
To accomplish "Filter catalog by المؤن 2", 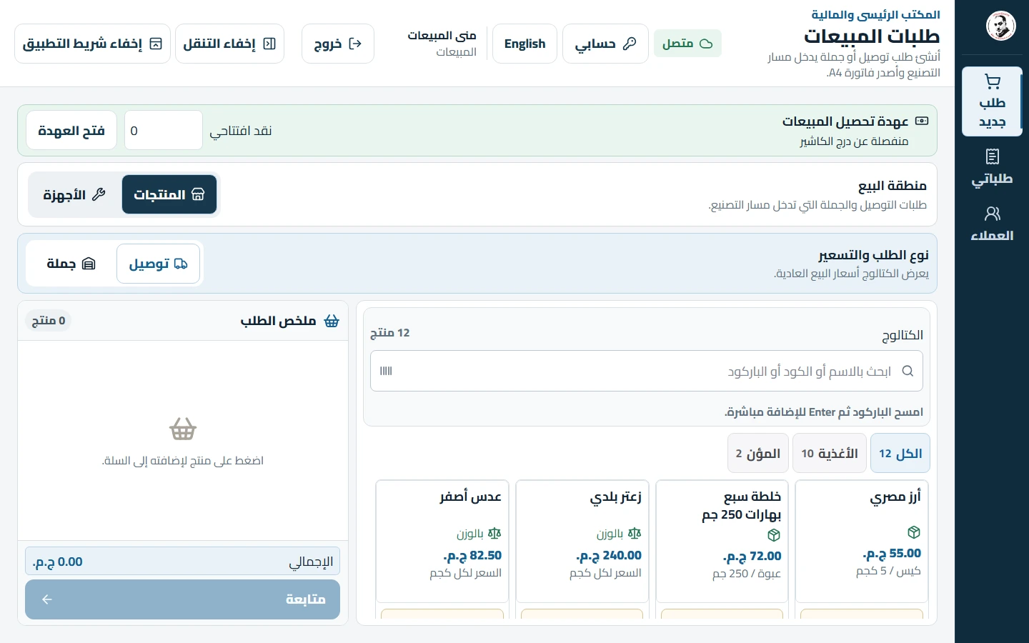I will [758, 453].
